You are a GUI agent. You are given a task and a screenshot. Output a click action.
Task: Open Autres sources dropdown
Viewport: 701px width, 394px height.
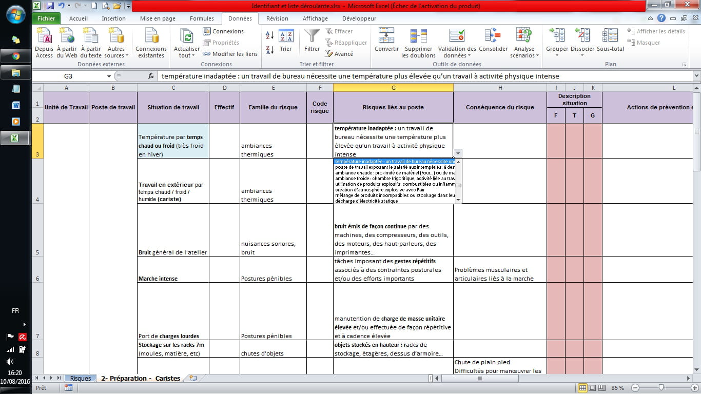(116, 43)
